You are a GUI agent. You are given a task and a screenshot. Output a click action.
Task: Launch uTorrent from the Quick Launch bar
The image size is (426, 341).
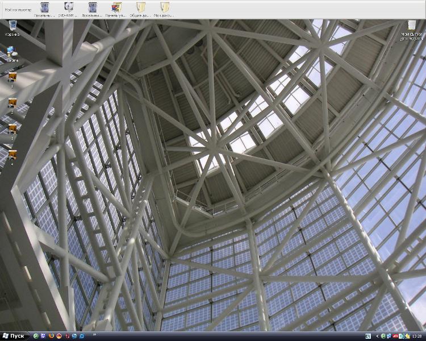[36, 336]
